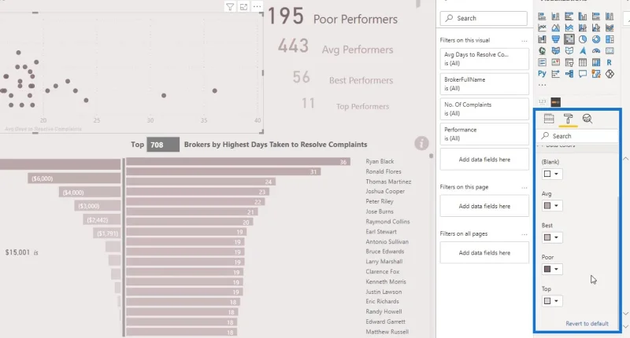The image size is (630, 338).
Task: Select the Pie chart visualization icon
Action: tap(583, 39)
